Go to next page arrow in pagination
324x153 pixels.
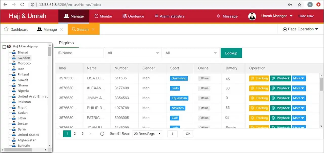point(90,134)
